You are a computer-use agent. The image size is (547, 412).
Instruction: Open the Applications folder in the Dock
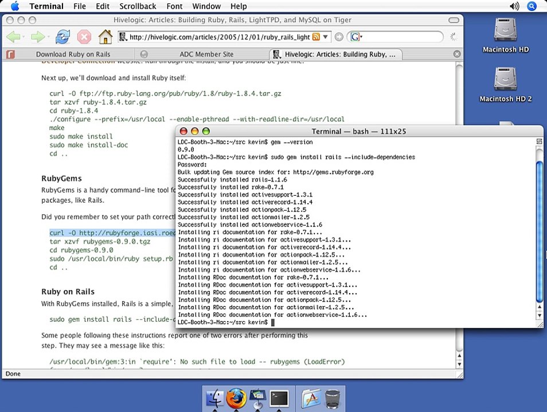(x=311, y=398)
